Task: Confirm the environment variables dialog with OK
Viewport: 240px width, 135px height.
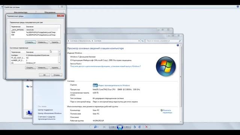Action: click(x=44, y=75)
